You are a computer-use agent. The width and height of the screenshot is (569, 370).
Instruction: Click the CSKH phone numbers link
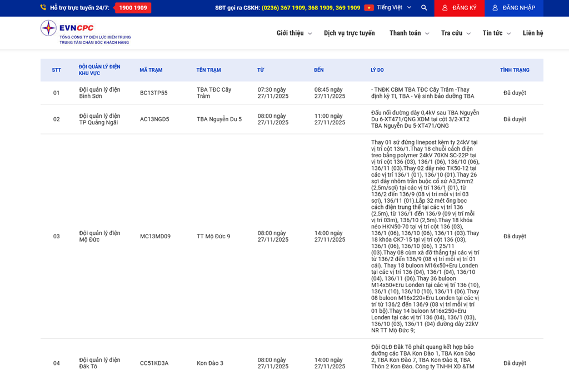pos(311,8)
